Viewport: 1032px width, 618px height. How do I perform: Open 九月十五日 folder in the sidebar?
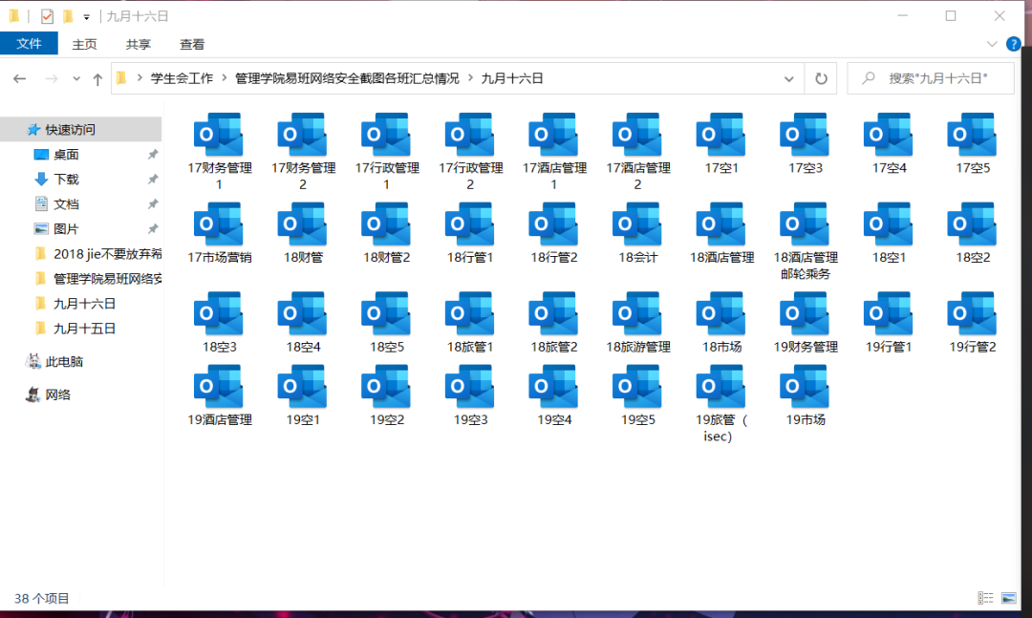84,329
